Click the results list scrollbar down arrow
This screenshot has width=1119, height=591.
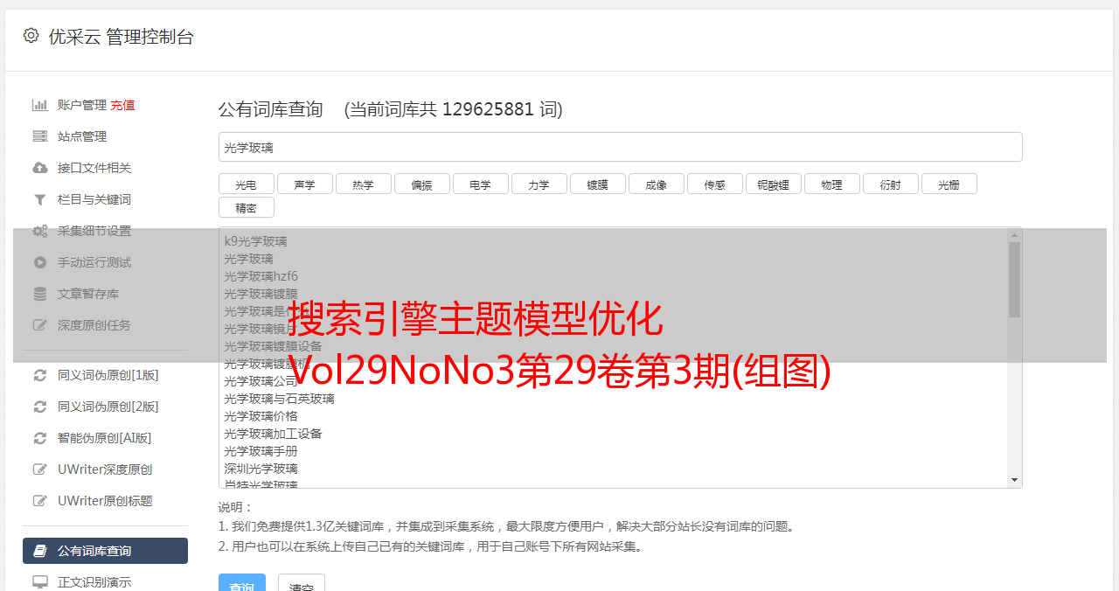[1014, 480]
